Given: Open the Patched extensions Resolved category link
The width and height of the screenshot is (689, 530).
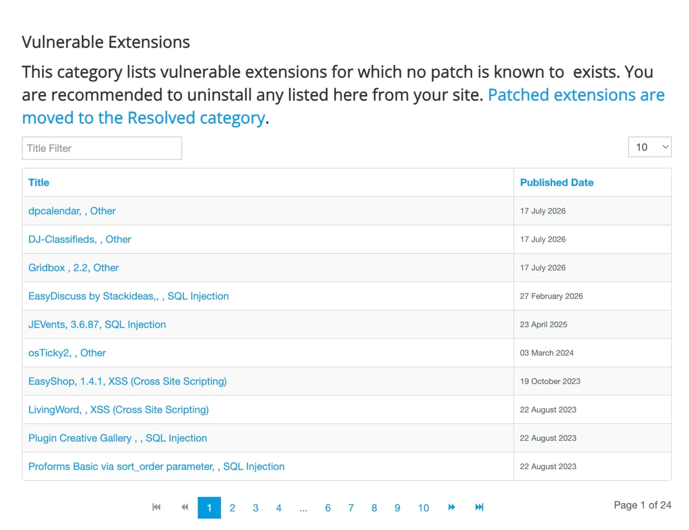Looking at the screenshot, I should coord(343,106).
